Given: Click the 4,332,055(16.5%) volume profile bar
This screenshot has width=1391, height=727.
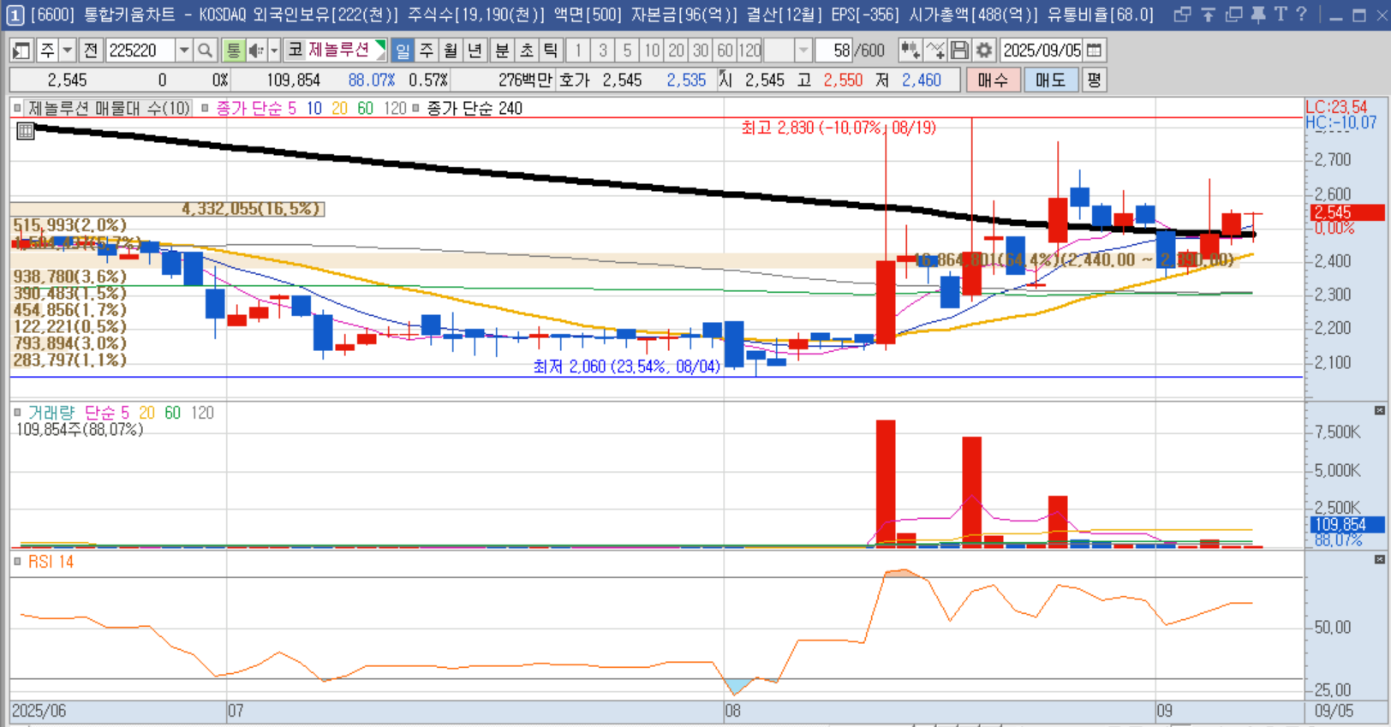Looking at the screenshot, I should [x=168, y=209].
